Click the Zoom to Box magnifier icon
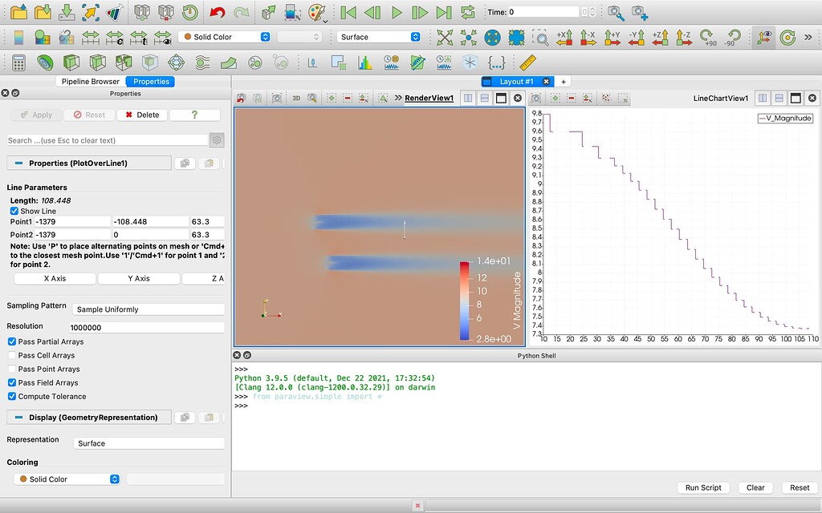 (x=540, y=37)
